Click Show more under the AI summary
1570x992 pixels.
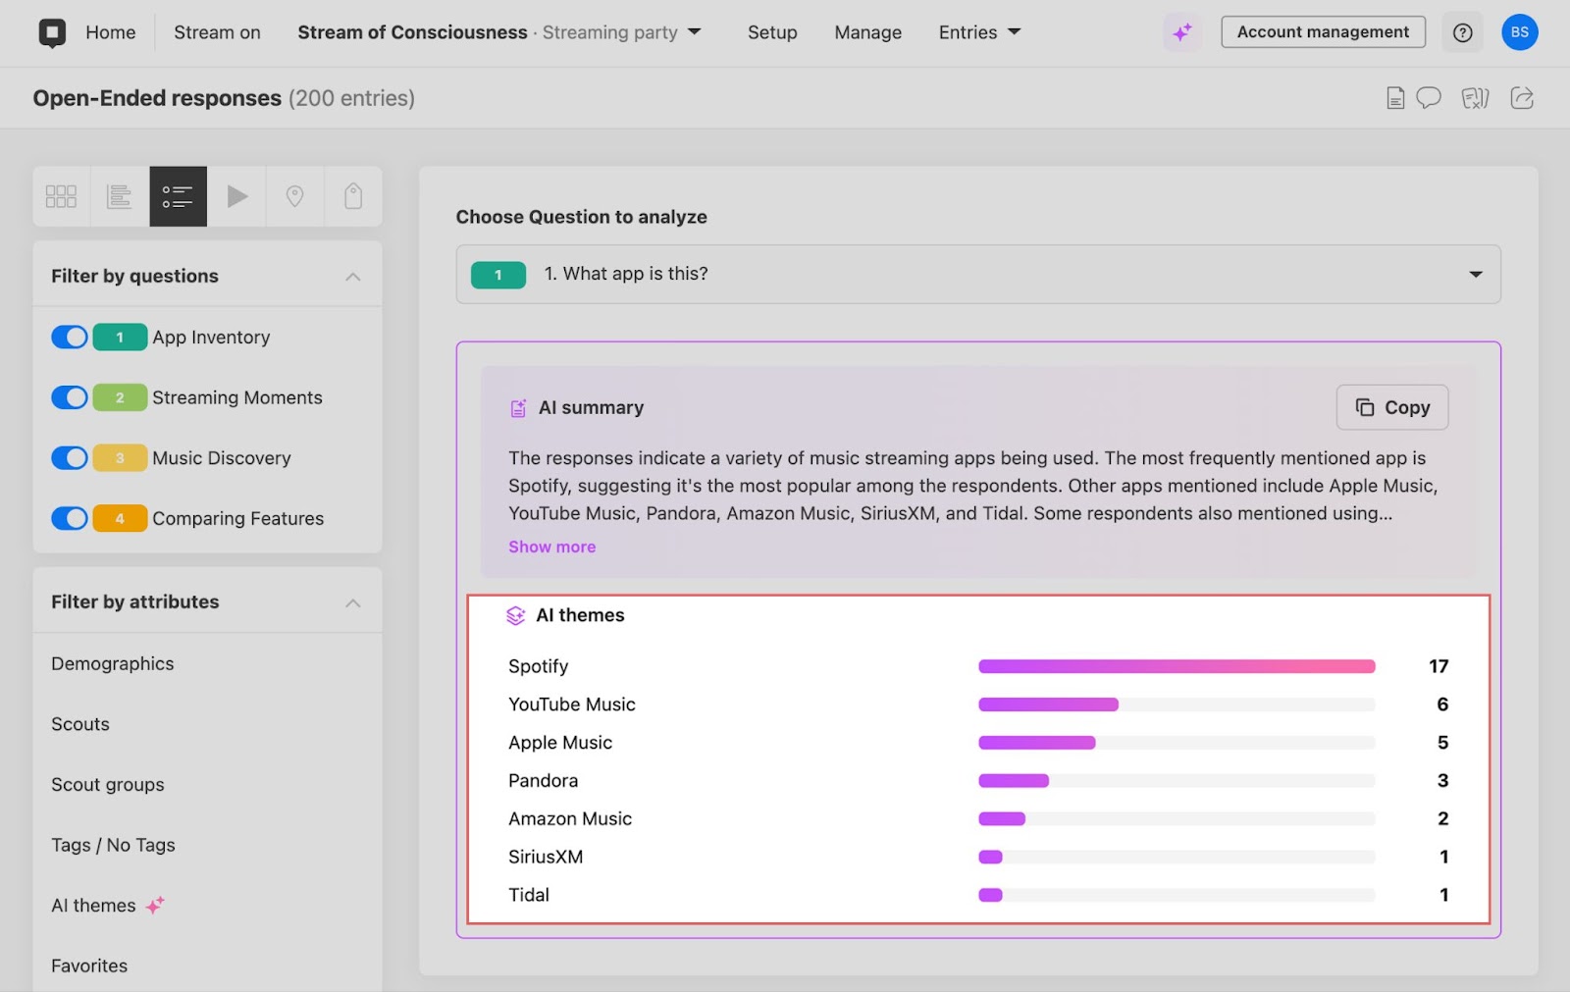(551, 547)
